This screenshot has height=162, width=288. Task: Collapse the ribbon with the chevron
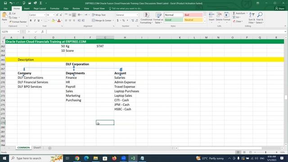pyautogui.click(x=285, y=26)
